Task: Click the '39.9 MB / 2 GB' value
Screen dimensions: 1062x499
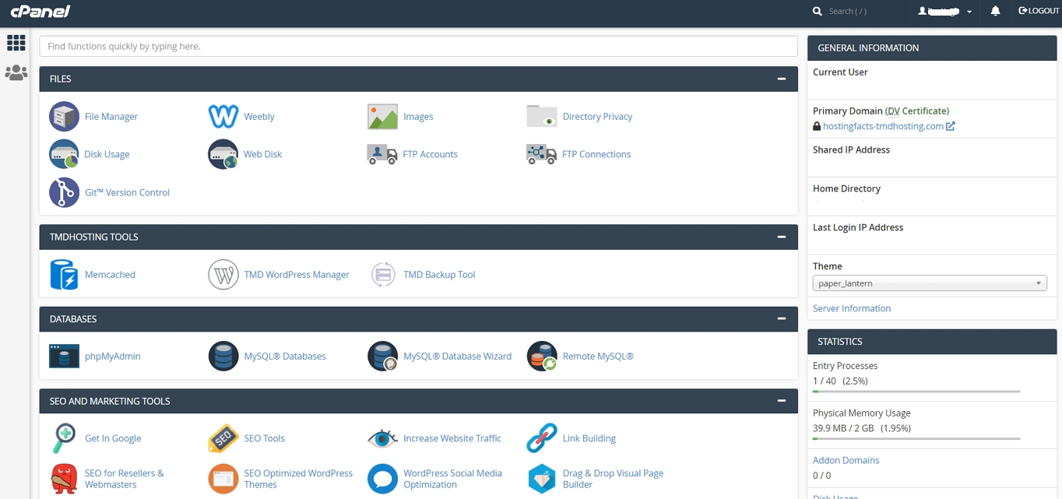Action: coord(843,428)
